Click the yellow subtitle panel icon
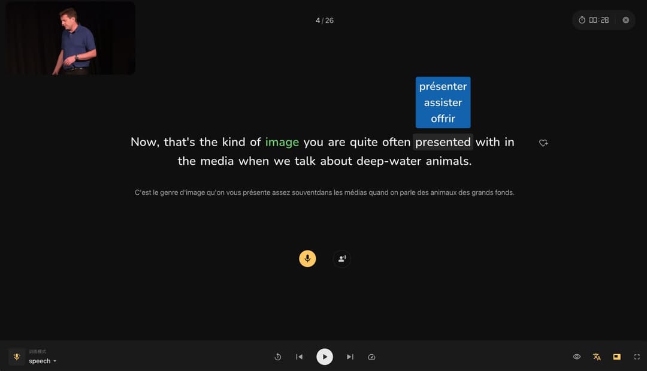647x371 pixels. [616, 357]
